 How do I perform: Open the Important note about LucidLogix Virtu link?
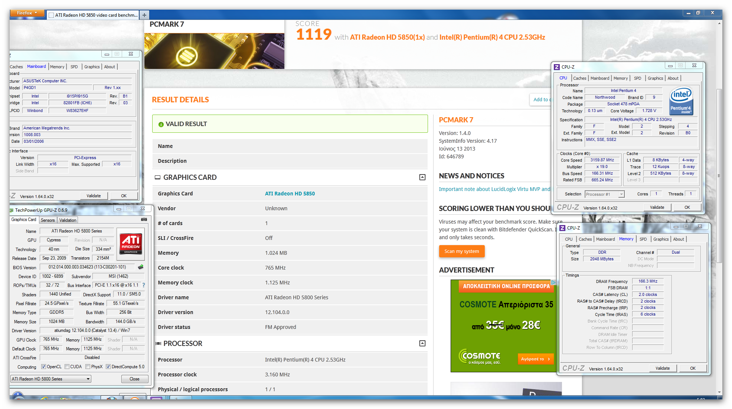tap(494, 189)
